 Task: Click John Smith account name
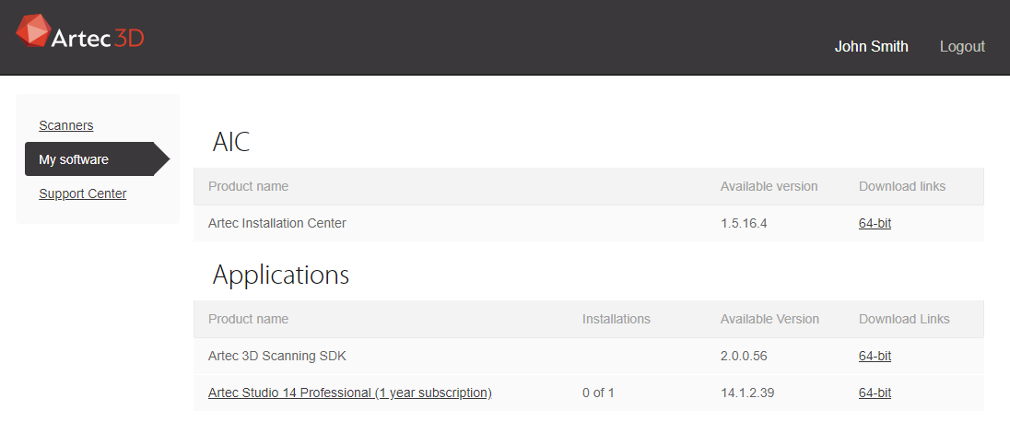871,46
